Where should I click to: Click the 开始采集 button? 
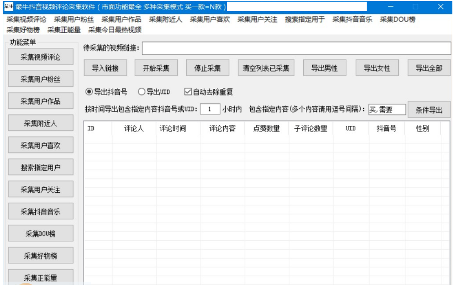[x=156, y=68]
